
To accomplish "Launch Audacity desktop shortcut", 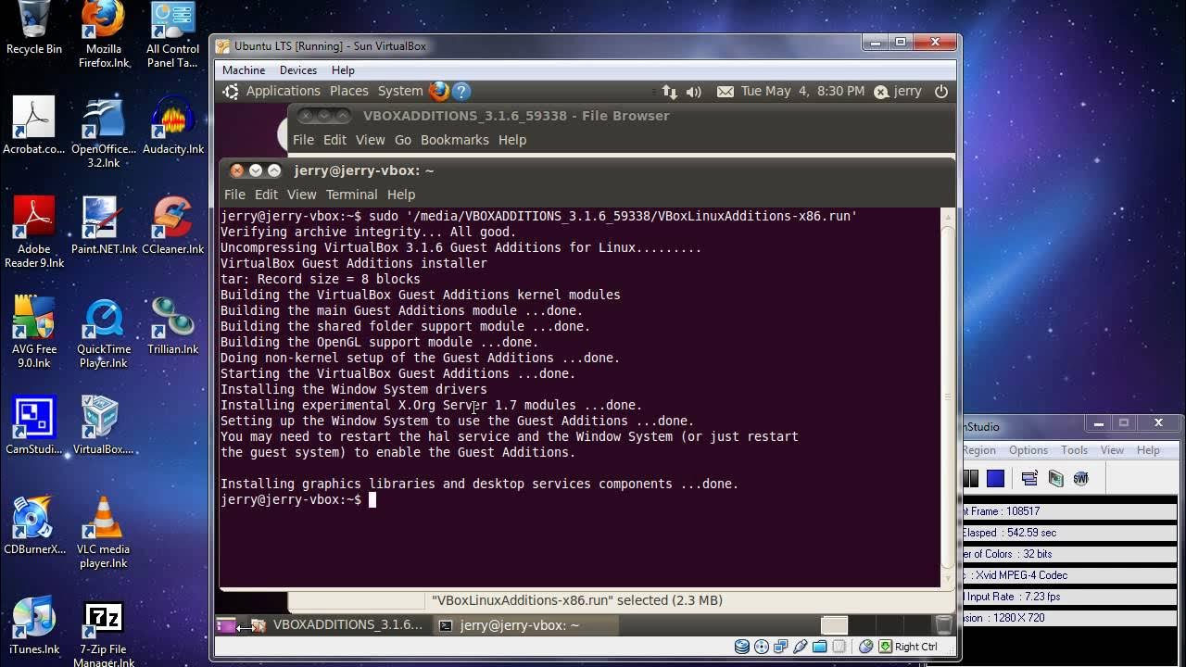I will pos(172,125).
